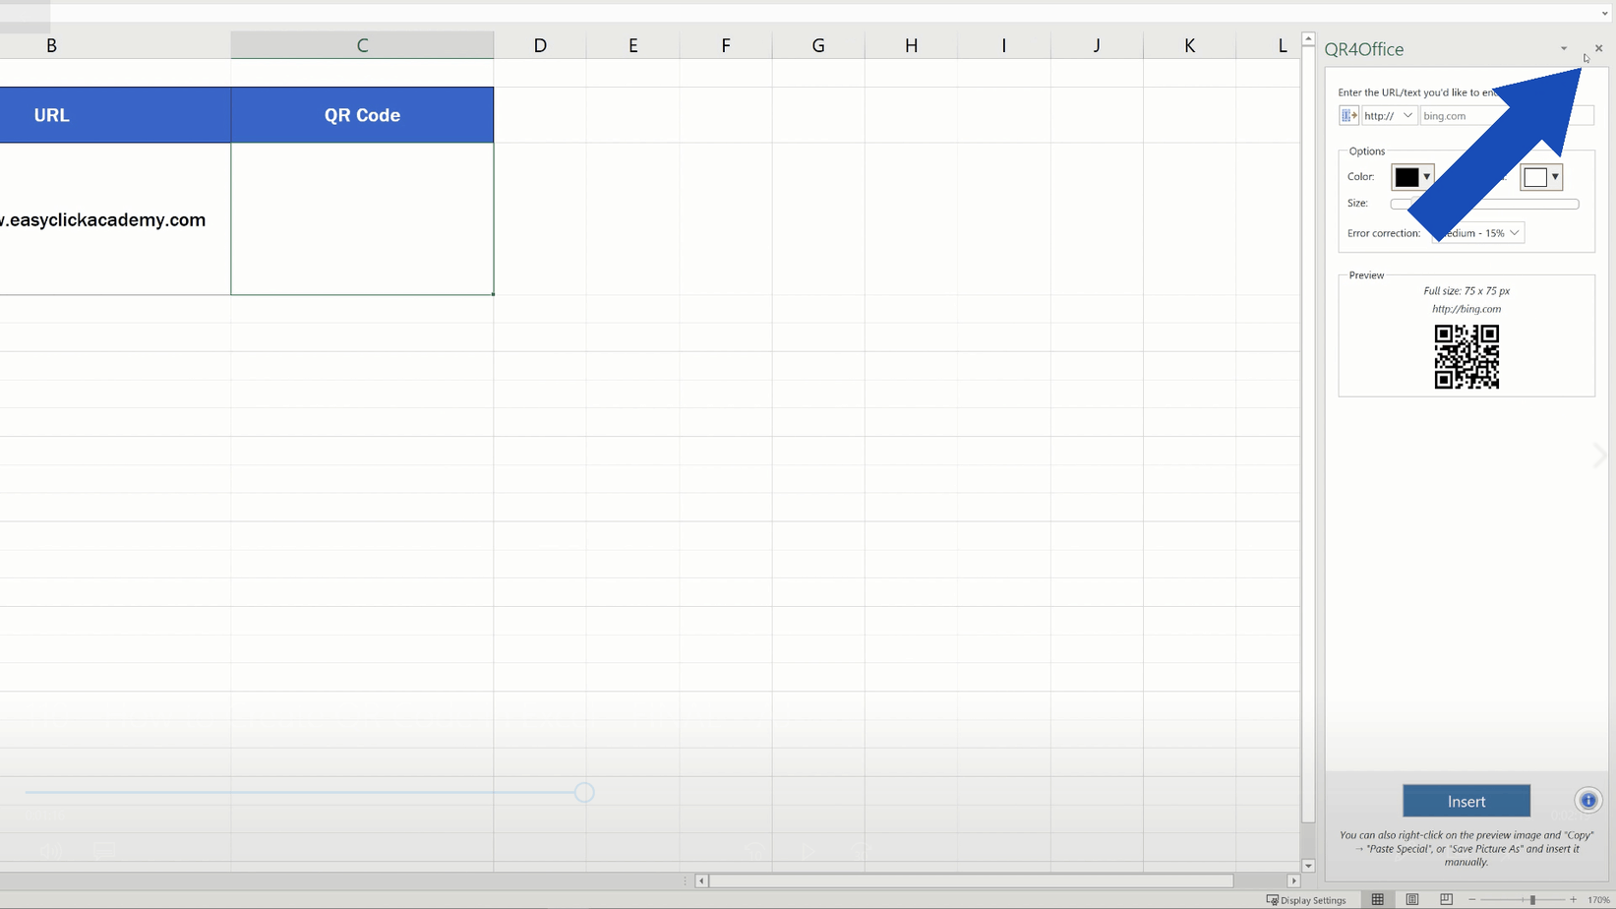Select column C header
Screen dimensions: 1616x909
[361, 44]
